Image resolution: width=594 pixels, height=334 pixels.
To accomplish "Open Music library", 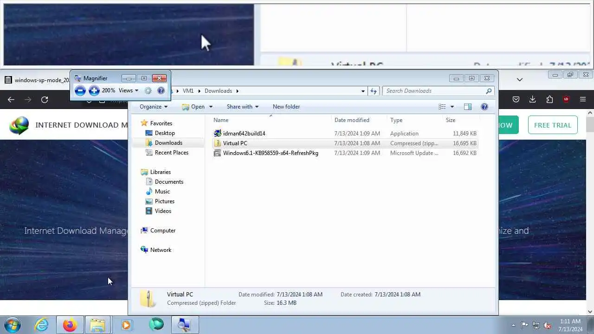I will coord(162,192).
